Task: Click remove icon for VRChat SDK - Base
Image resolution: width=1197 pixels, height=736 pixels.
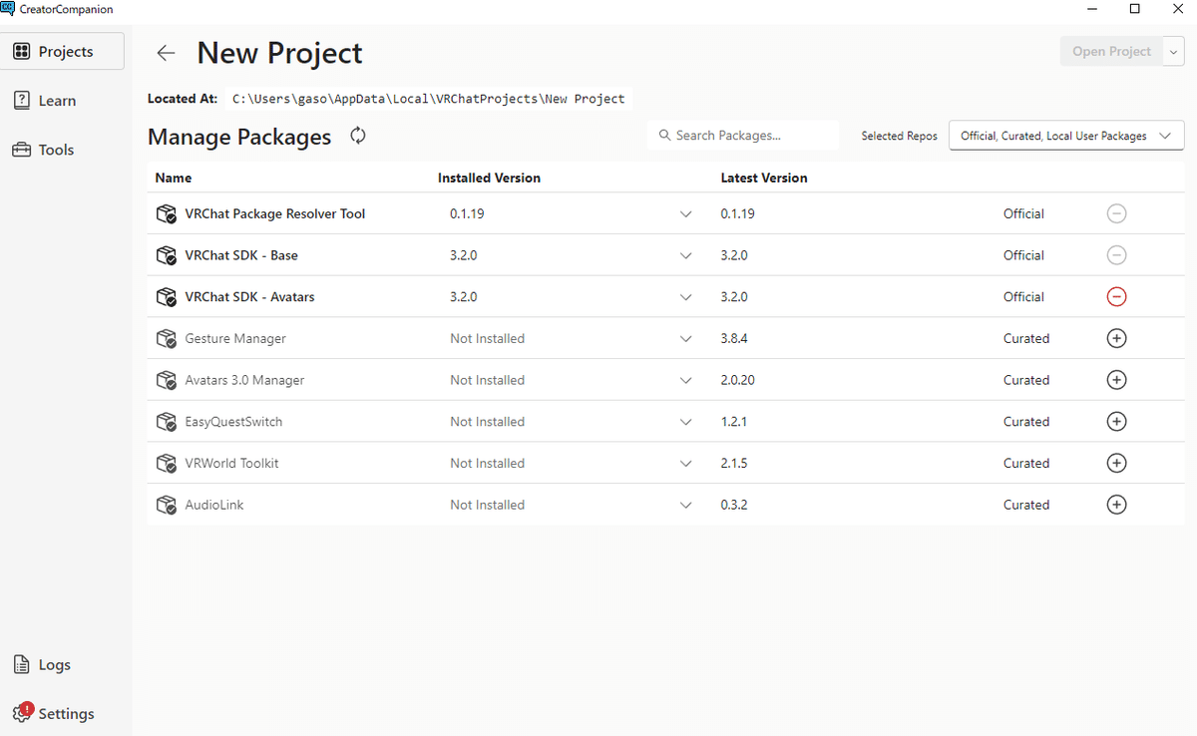Action: tap(1117, 255)
